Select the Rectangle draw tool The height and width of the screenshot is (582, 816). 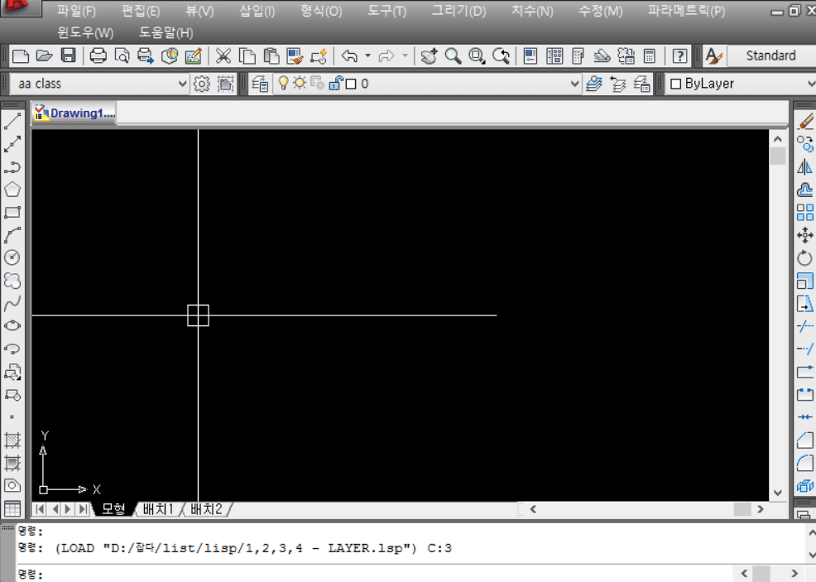click(12, 213)
